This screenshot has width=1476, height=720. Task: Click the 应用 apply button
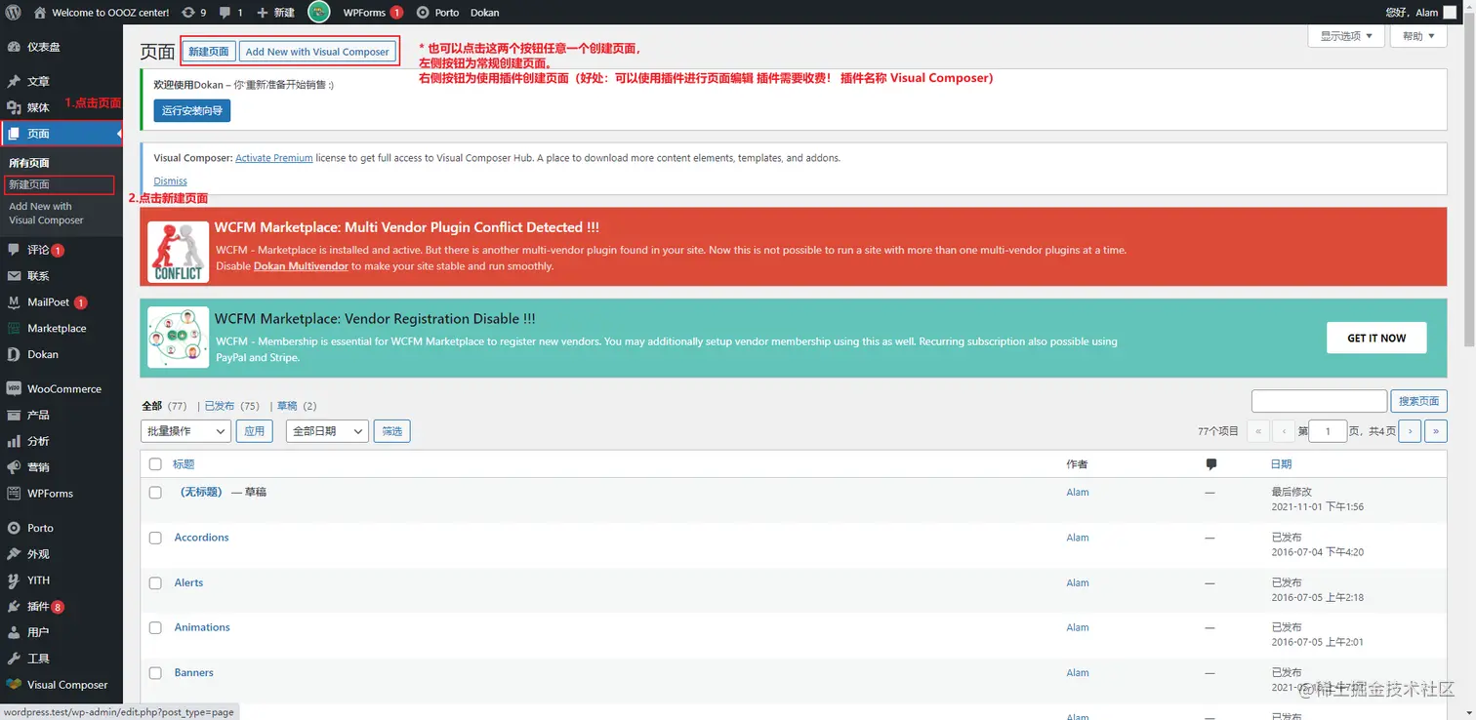(x=255, y=431)
